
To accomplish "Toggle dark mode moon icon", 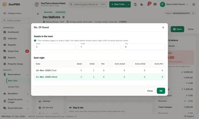I will point(142,4).
